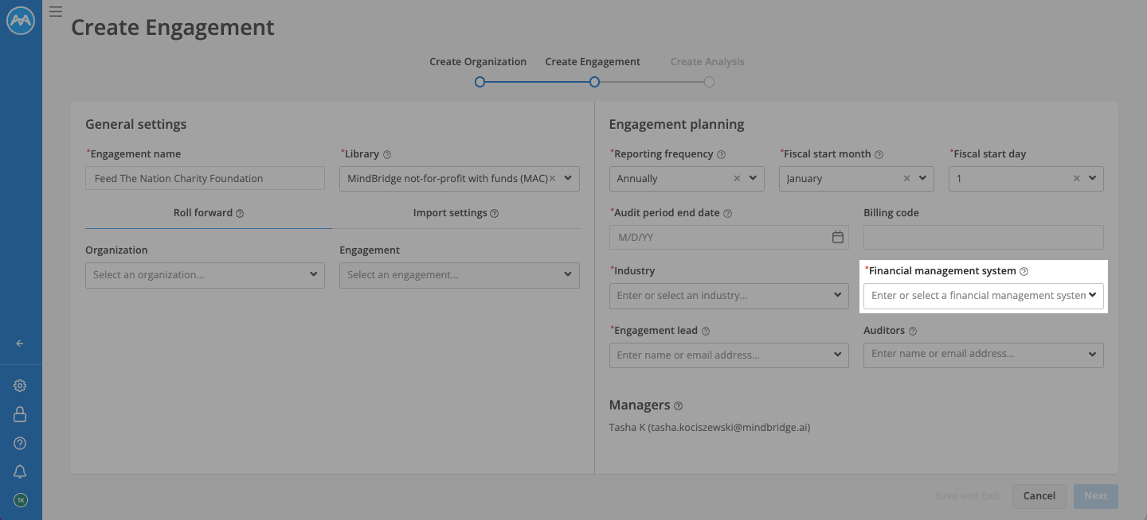The width and height of the screenshot is (1147, 520).
Task: Click the lock icon in sidebar
Action: pyautogui.click(x=21, y=414)
